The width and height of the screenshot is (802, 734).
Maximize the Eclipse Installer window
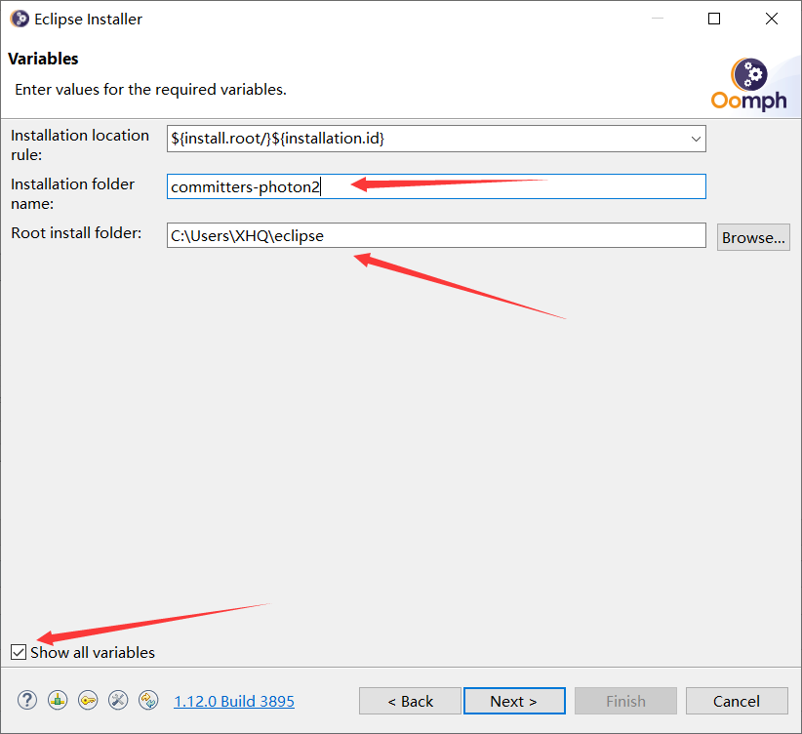point(714,19)
